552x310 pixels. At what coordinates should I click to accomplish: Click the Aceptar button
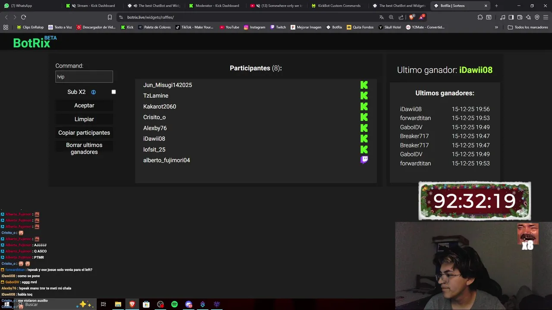pos(84,105)
